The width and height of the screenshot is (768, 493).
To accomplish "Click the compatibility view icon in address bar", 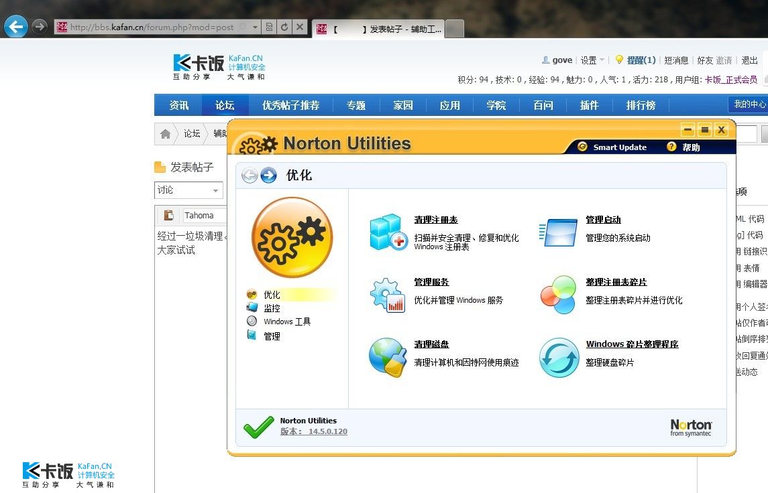I will coord(269,27).
